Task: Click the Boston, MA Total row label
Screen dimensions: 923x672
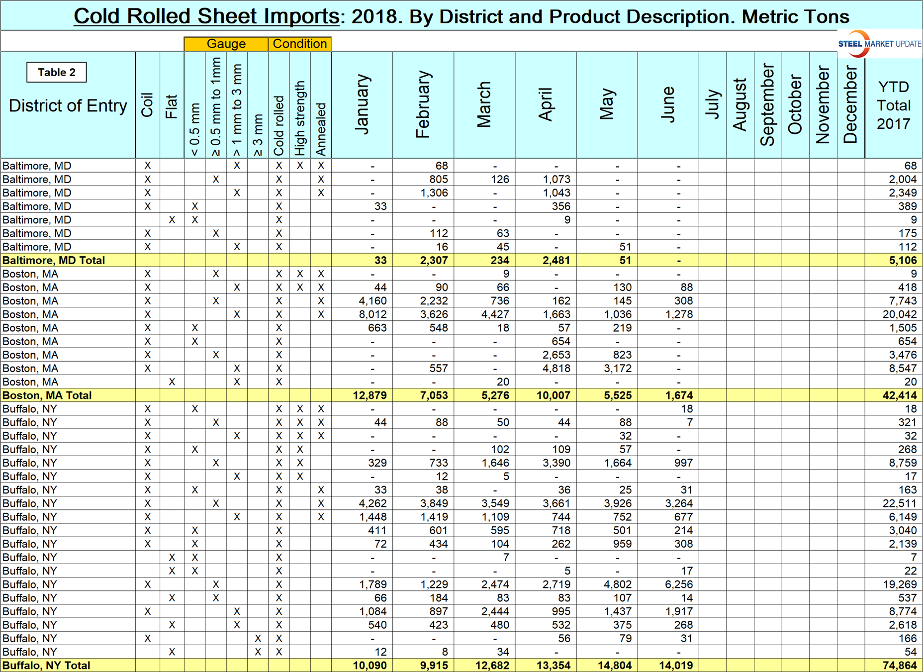Action: (47, 395)
